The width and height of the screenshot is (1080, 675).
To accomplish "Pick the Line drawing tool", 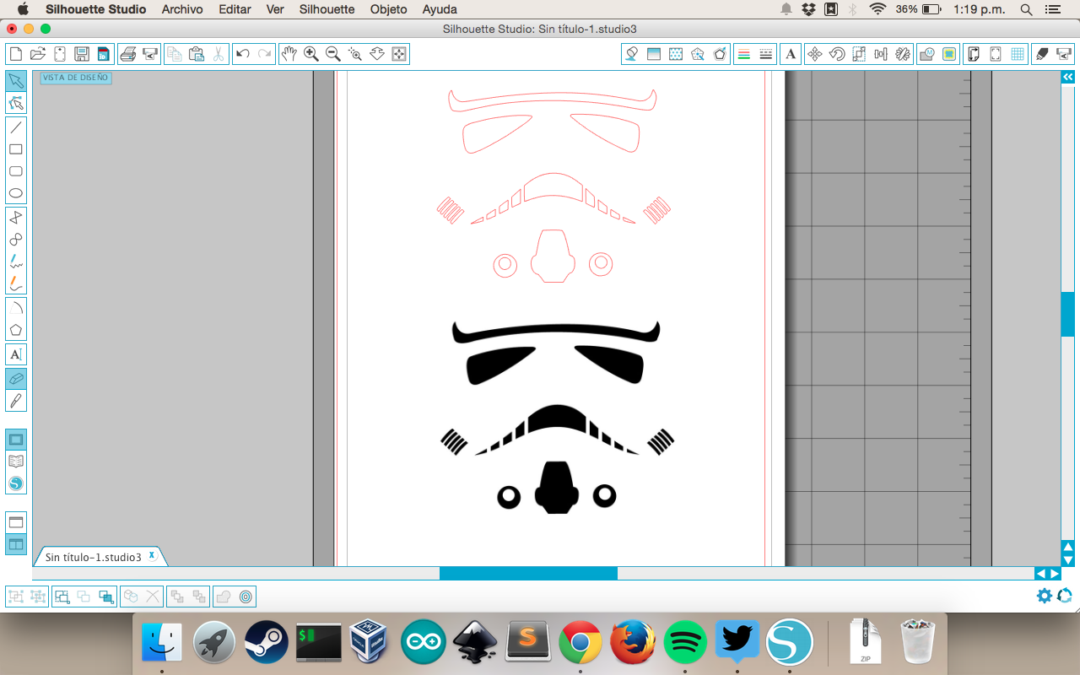I will [16, 127].
